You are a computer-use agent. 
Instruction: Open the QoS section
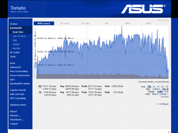[x=12, y=80]
